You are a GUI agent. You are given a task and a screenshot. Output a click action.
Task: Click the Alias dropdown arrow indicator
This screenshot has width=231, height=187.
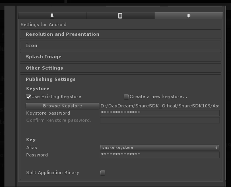tap(216, 148)
